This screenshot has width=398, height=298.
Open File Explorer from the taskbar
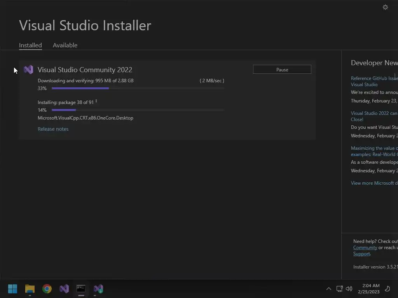tap(30, 289)
